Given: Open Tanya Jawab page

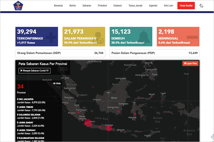Looking at the screenshot, I should (x=135, y=6).
